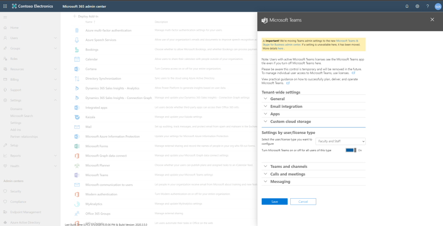Click the Save button

point(274,201)
